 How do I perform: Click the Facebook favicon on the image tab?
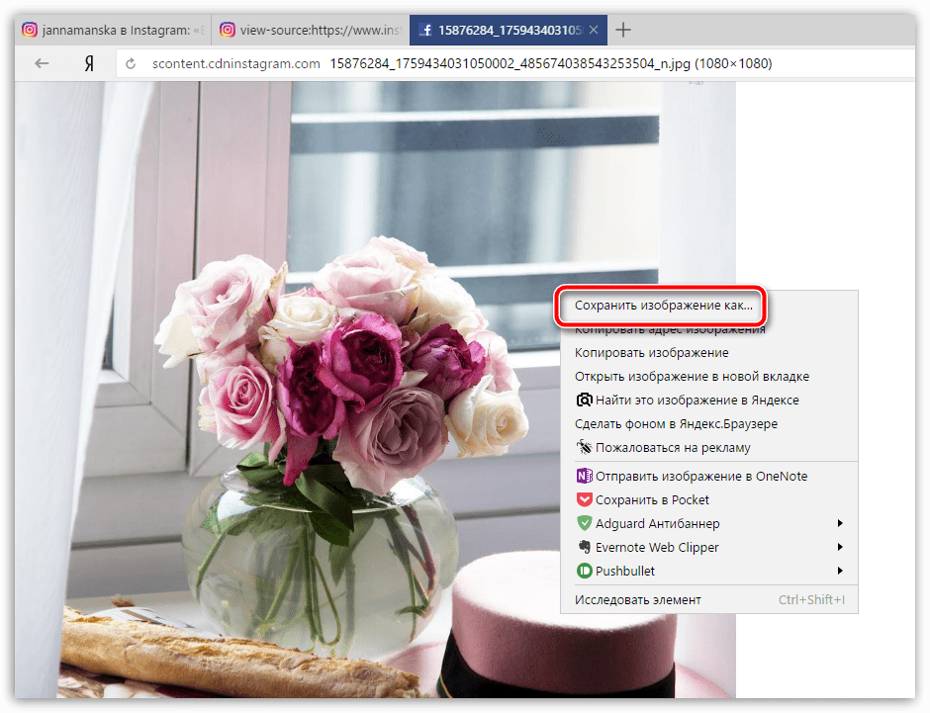pyautogui.click(x=425, y=30)
